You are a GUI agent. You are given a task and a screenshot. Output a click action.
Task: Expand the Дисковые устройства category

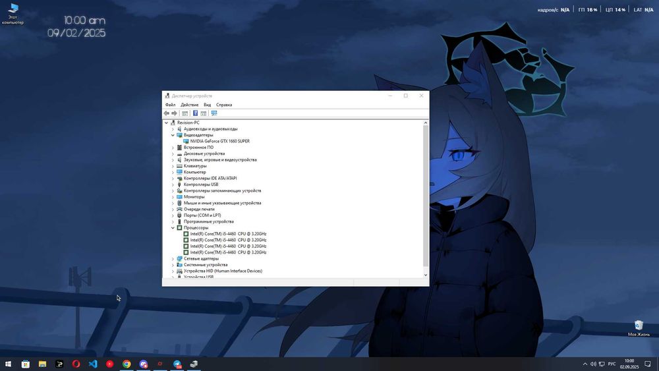coord(173,154)
